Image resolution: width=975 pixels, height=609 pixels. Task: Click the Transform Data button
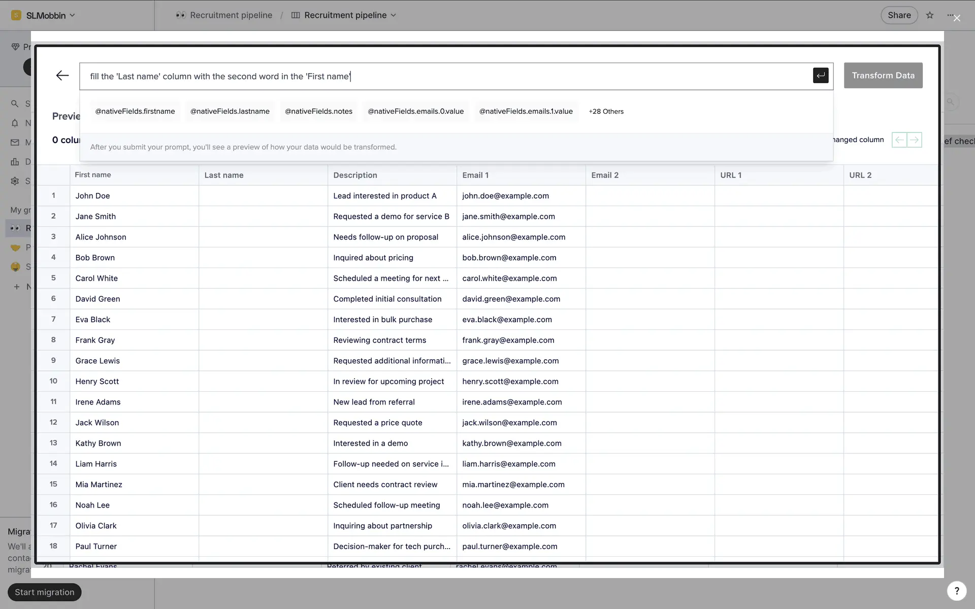[883, 76]
